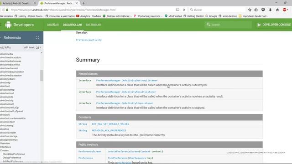Open Analytics - YouTube bookmark
The width and height of the screenshot is (292, 164).
(89, 16)
